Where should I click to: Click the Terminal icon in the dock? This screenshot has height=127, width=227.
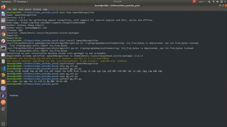point(3,48)
